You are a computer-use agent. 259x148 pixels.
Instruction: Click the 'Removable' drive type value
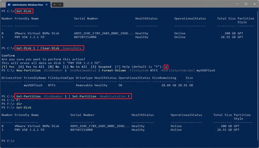(84, 85)
